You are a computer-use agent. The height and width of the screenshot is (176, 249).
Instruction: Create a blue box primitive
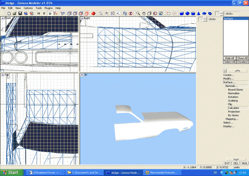(x=182, y=13)
